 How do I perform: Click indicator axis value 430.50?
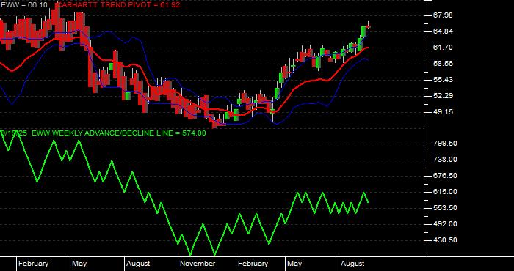pyautogui.click(x=444, y=240)
